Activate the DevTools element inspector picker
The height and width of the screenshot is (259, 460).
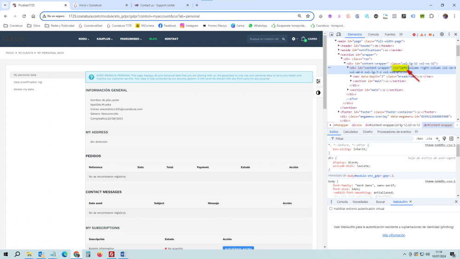click(332, 35)
